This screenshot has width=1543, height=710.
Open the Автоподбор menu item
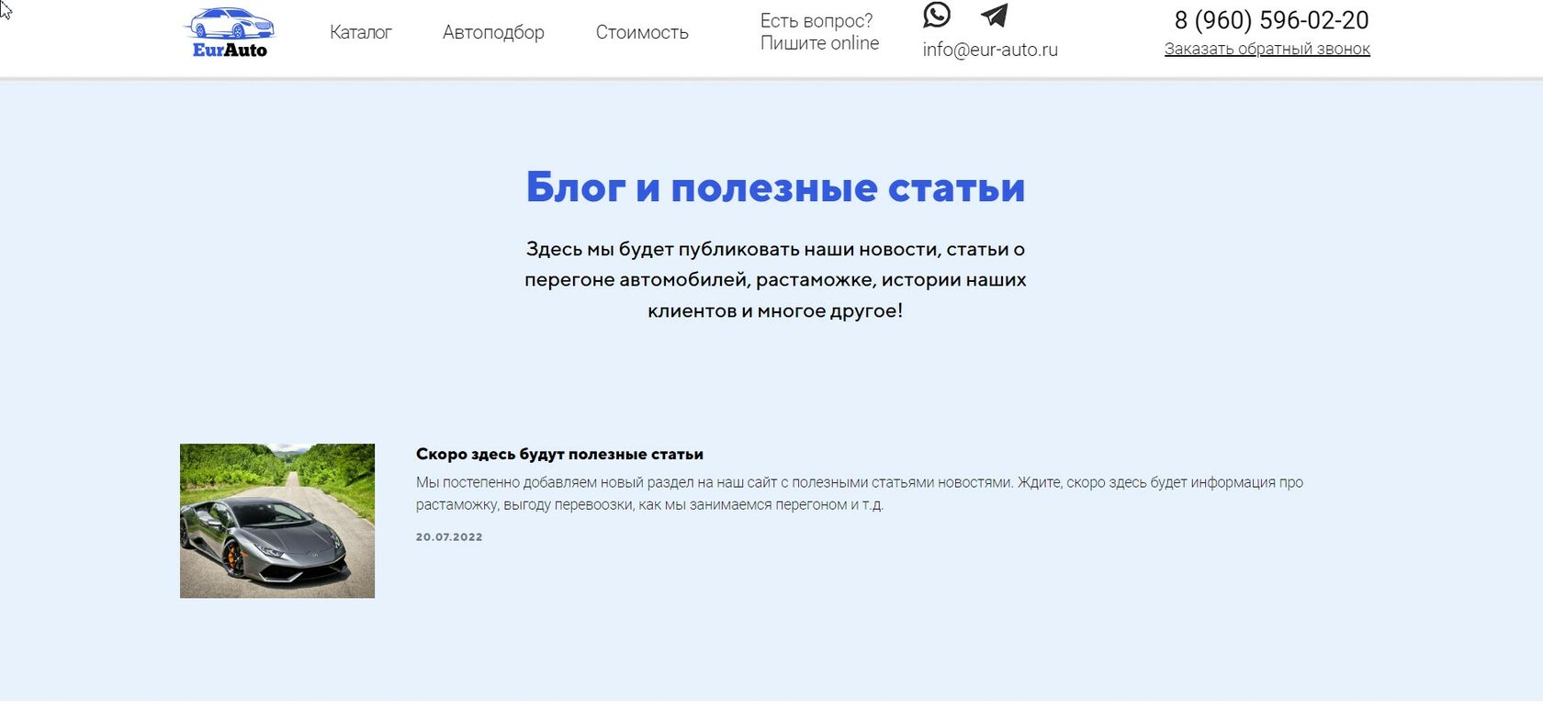click(493, 32)
